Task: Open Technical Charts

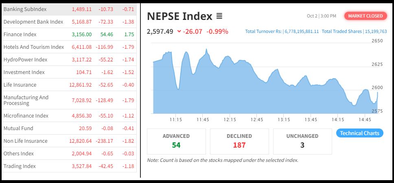Action: (359, 133)
